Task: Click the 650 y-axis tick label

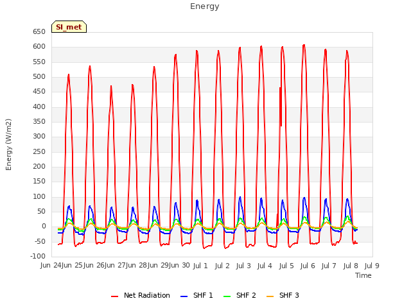Action: [39, 32]
